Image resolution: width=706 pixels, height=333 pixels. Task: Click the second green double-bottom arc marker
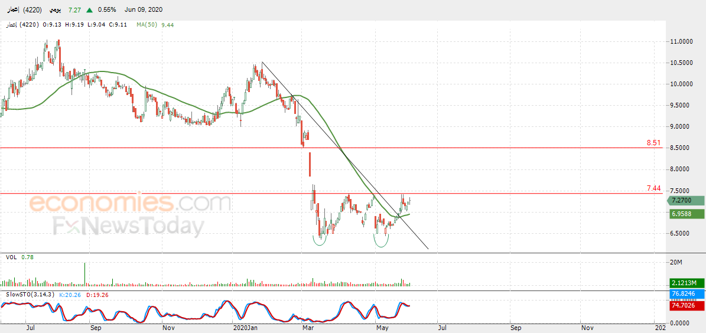[382, 241]
